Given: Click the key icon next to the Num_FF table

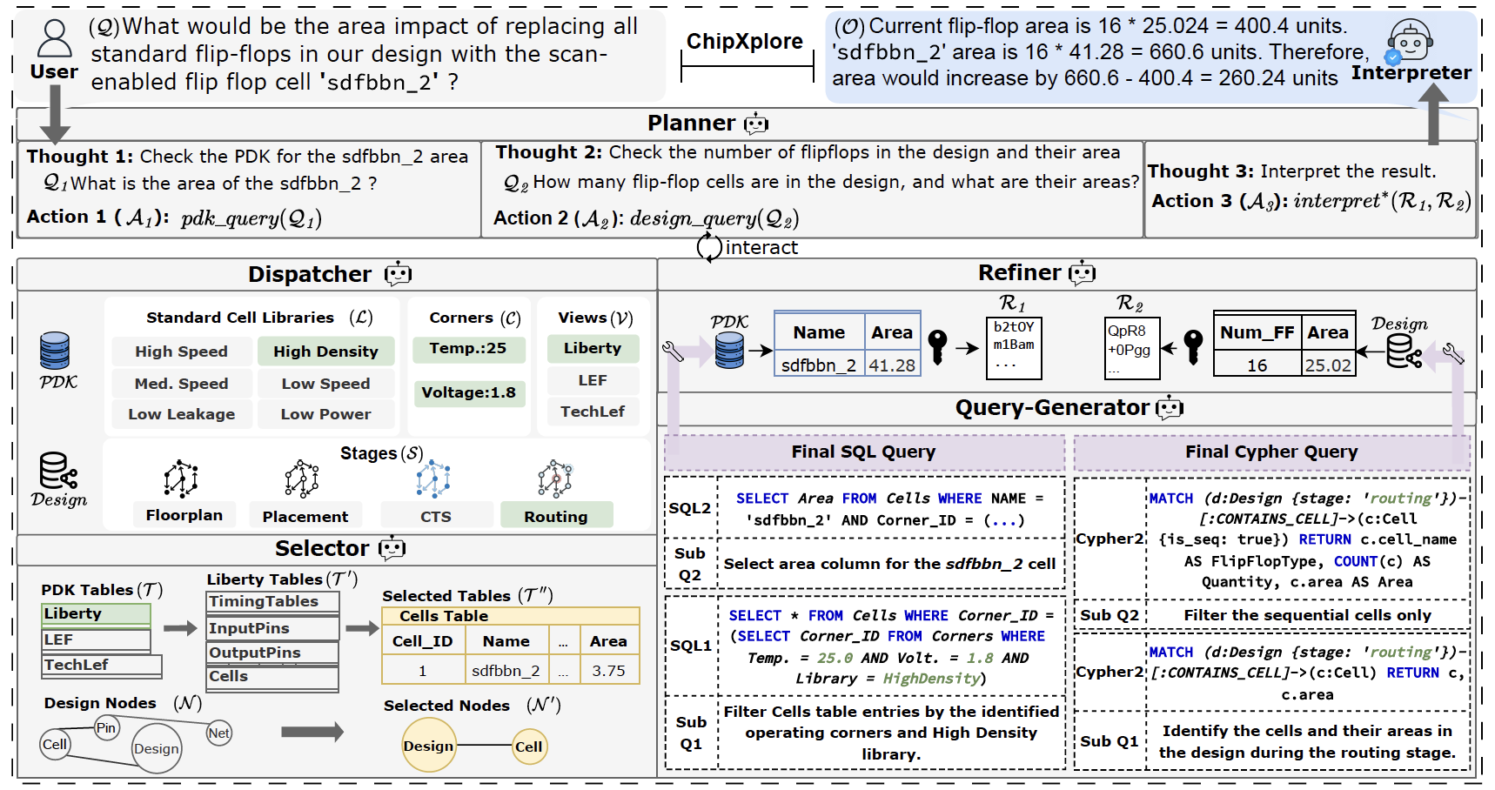Looking at the screenshot, I should (x=1194, y=346).
